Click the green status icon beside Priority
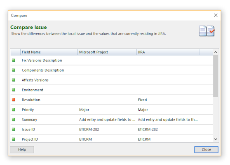230x165 pixels. [x=14, y=109]
